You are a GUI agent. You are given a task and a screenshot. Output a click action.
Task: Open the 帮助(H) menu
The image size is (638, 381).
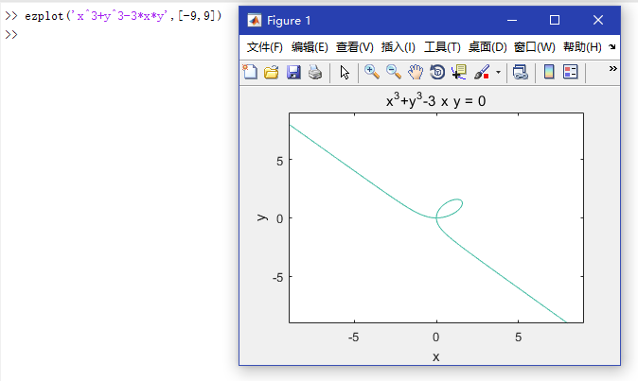[x=582, y=47]
